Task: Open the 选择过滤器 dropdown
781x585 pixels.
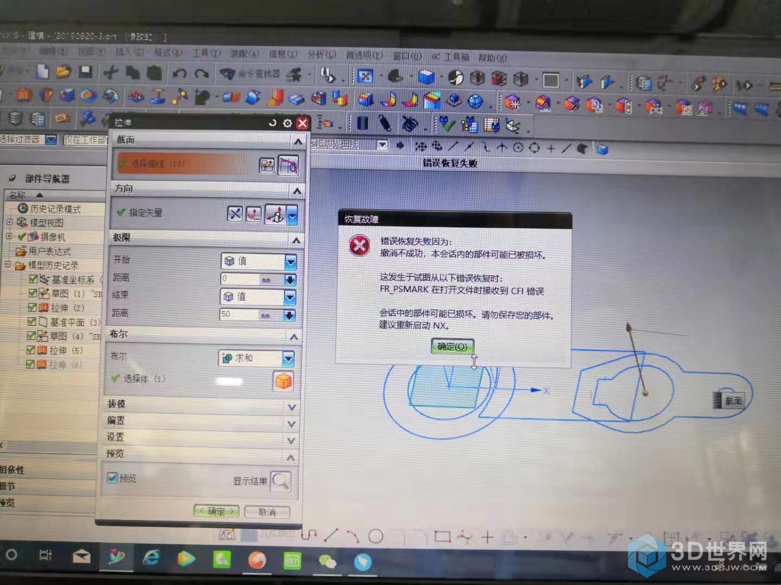Action: point(51,140)
